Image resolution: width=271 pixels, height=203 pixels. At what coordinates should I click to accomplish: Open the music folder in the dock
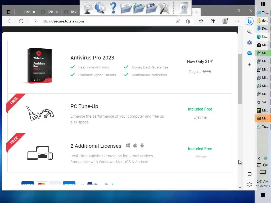(139, 8)
